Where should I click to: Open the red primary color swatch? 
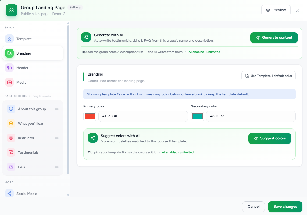(x=90, y=116)
